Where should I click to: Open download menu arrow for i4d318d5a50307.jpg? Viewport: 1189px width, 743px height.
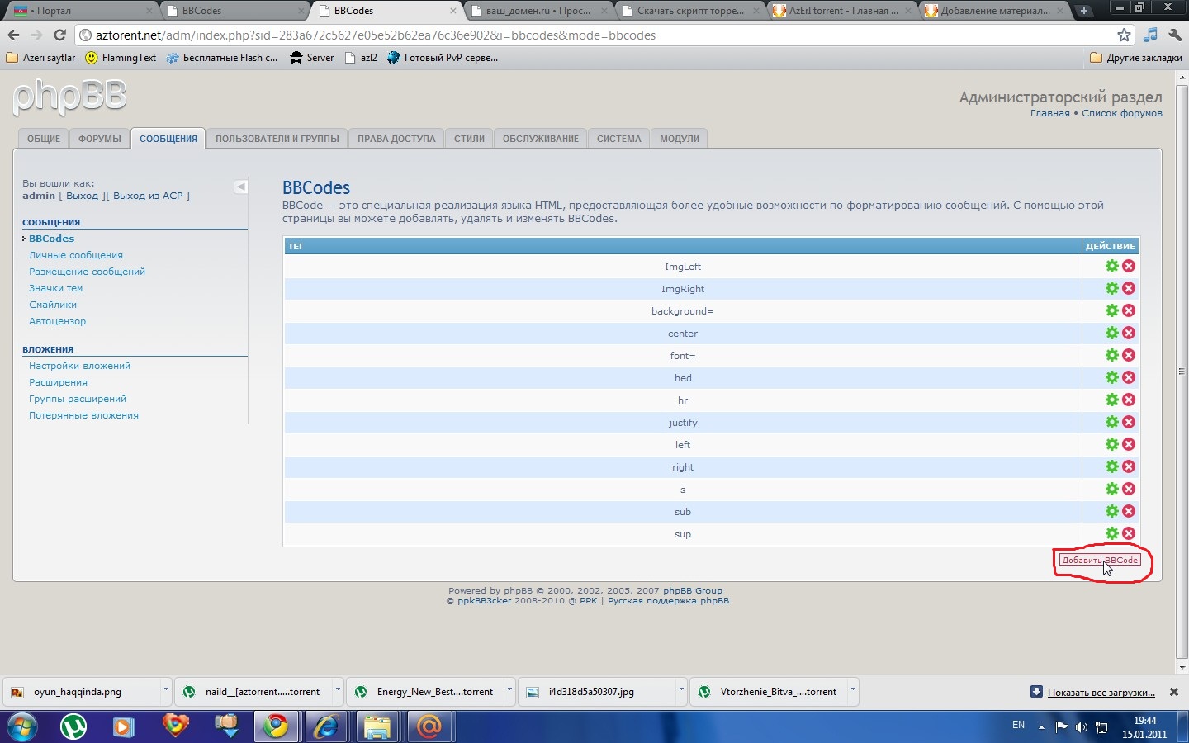(x=681, y=691)
